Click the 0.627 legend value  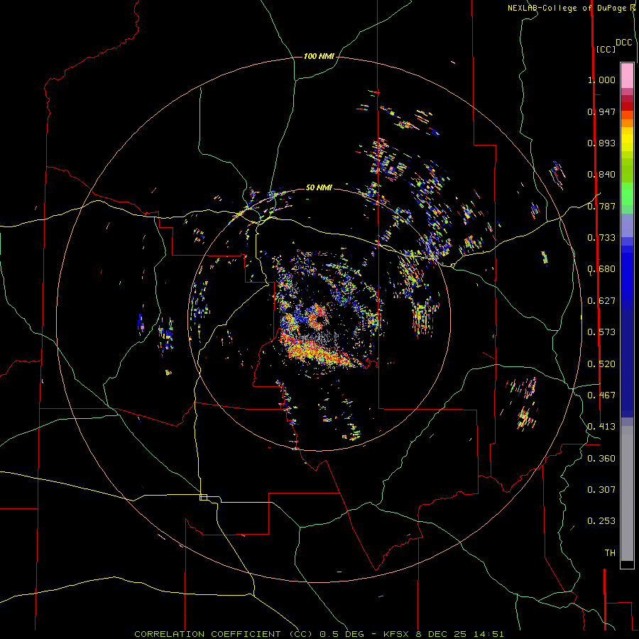click(x=601, y=301)
